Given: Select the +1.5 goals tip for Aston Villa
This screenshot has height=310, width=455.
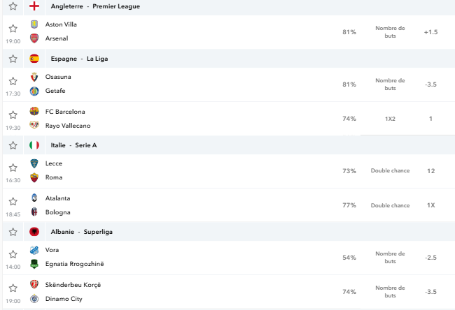Looking at the screenshot, I should (x=431, y=32).
